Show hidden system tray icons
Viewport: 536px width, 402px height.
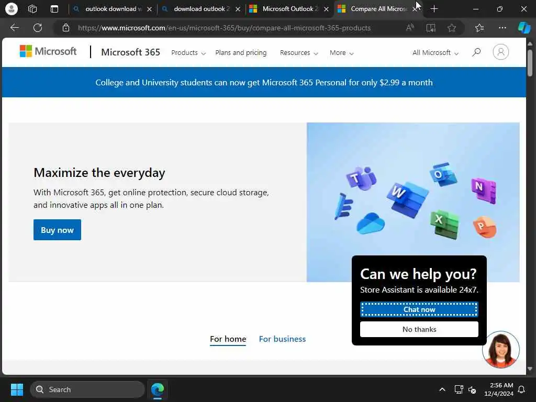[442, 389]
